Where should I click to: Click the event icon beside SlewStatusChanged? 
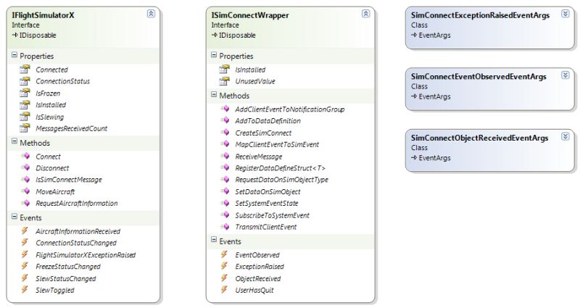click(x=25, y=278)
